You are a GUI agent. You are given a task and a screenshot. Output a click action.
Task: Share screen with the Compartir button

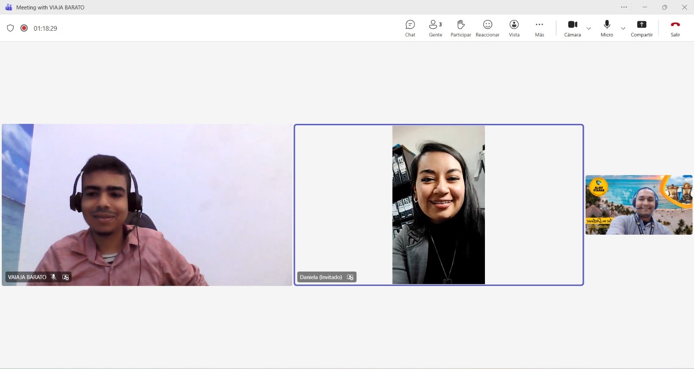click(x=642, y=28)
